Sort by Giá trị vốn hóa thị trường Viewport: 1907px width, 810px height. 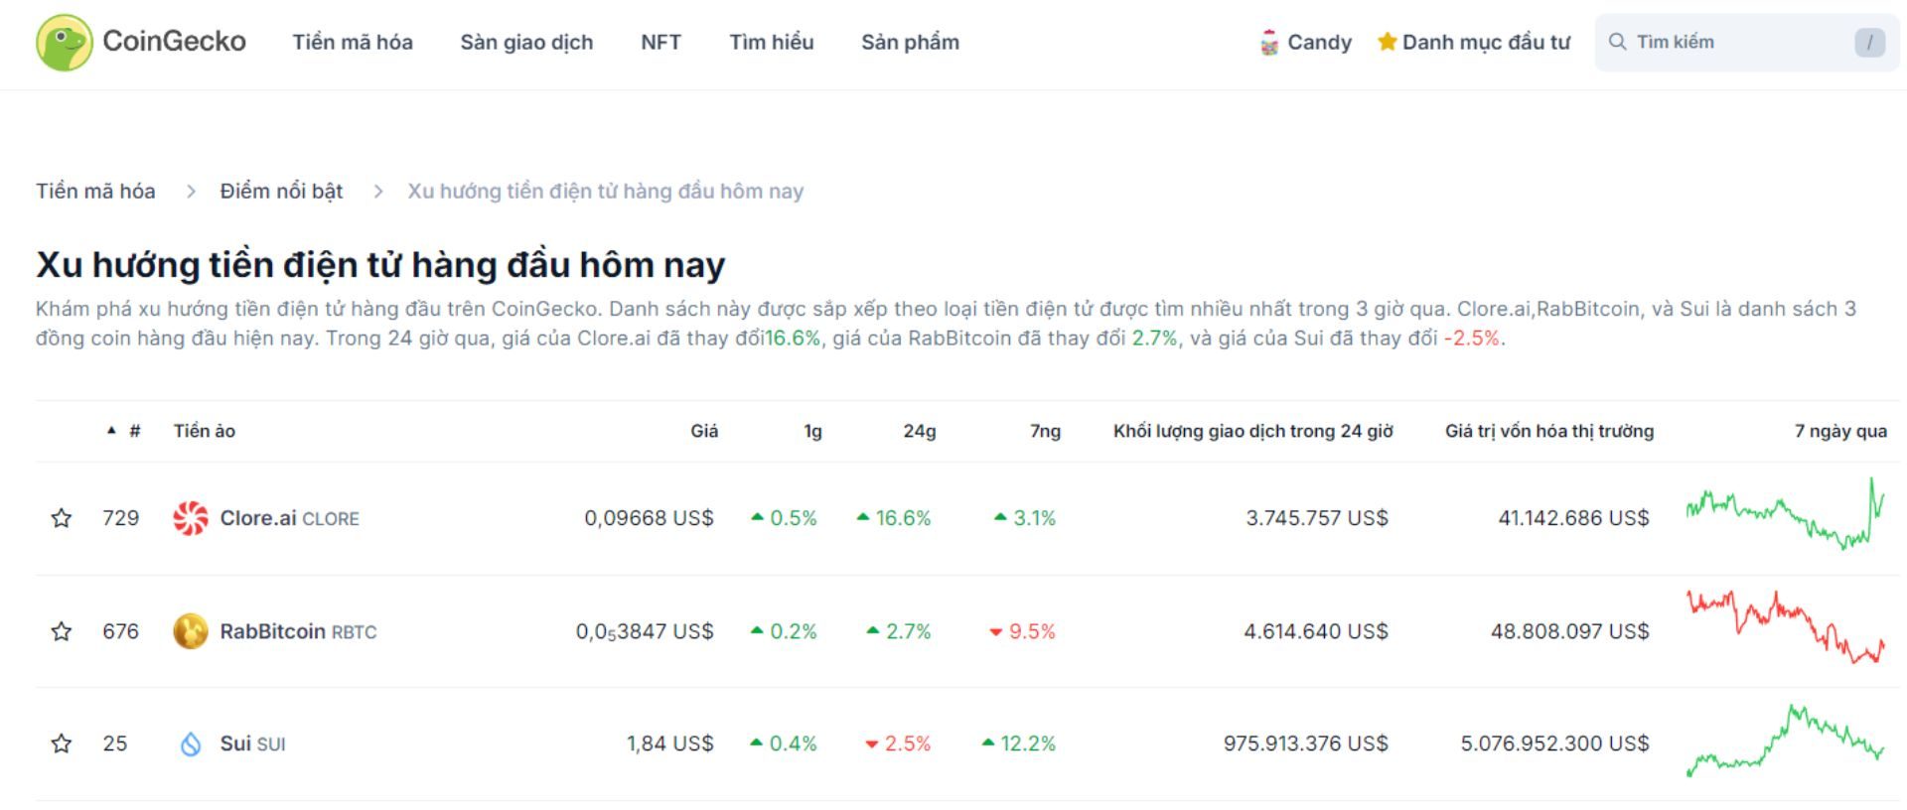(1549, 431)
